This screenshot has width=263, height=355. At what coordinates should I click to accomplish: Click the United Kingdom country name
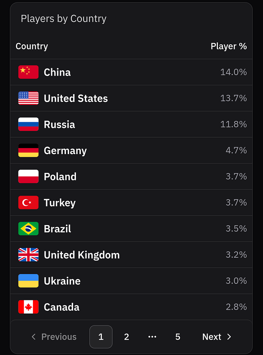(82, 255)
